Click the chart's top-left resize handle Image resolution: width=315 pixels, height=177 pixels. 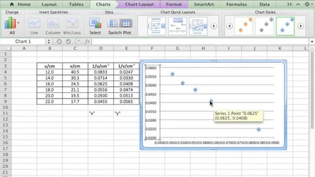141,61
